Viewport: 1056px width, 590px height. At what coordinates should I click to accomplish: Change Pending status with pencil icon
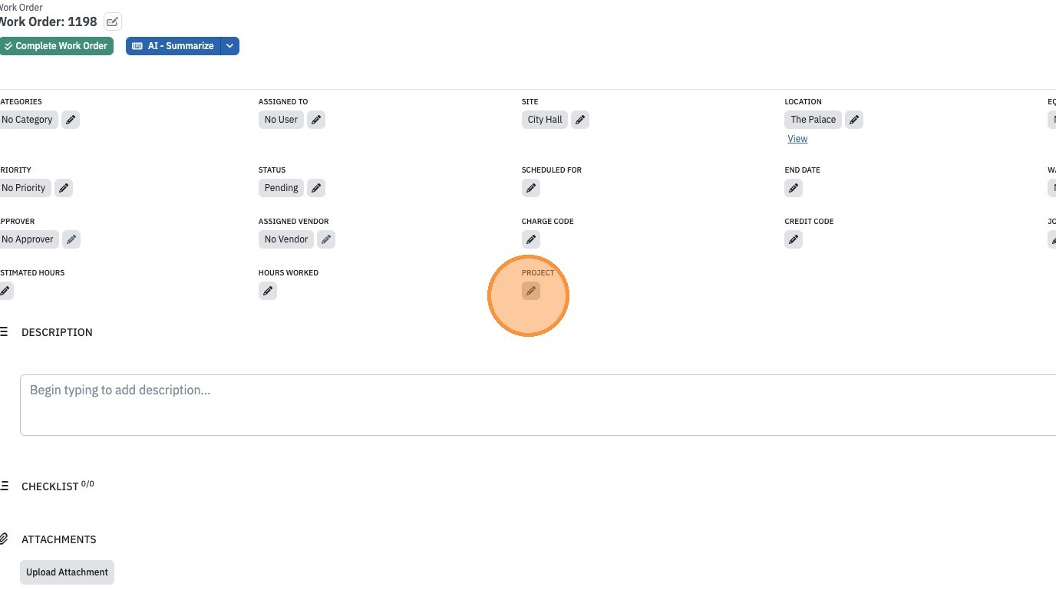point(316,188)
